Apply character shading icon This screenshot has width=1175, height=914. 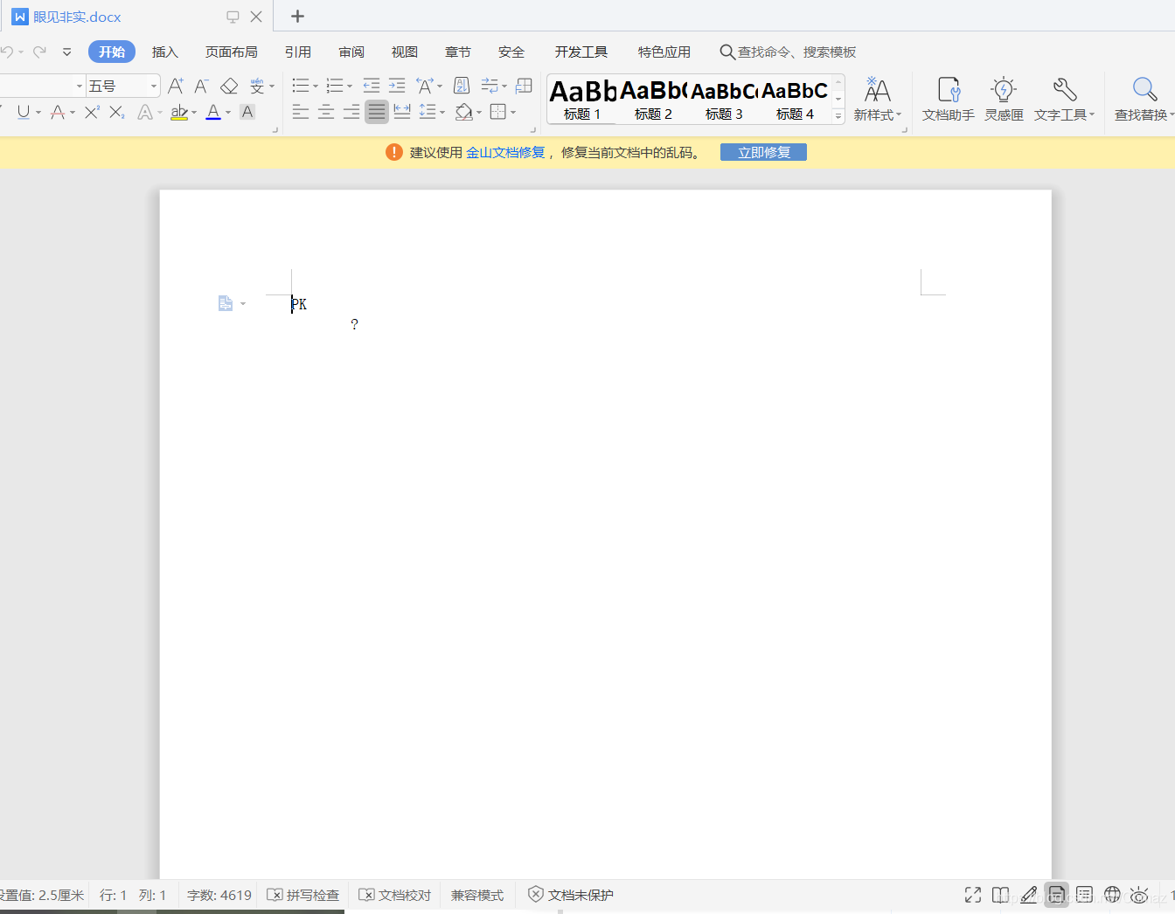pos(247,112)
